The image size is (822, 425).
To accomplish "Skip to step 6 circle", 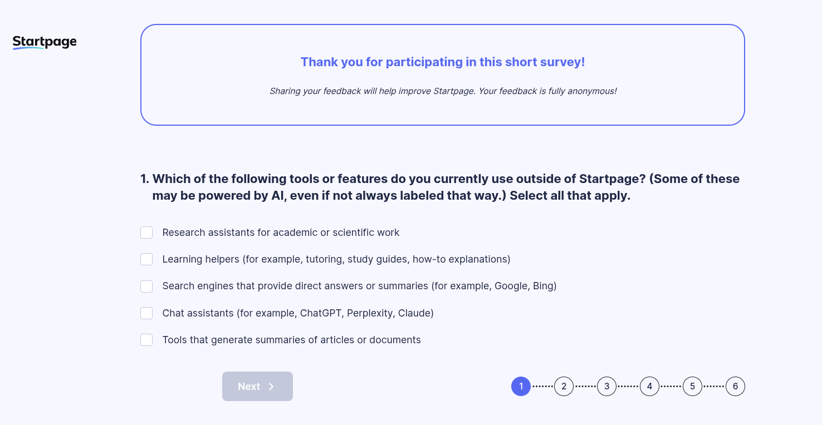I will click(x=735, y=387).
